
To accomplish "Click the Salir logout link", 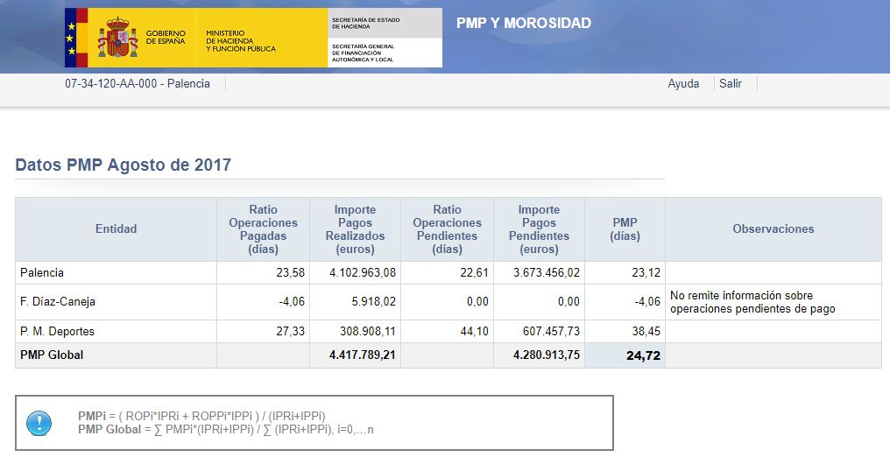I will tap(731, 84).
